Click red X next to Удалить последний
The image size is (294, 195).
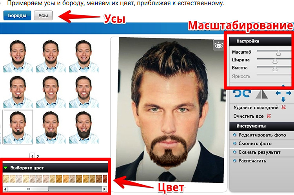[x=283, y=108]
